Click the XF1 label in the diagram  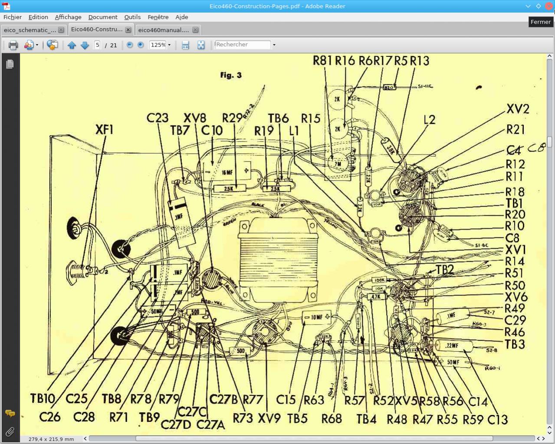click(104, 129)
